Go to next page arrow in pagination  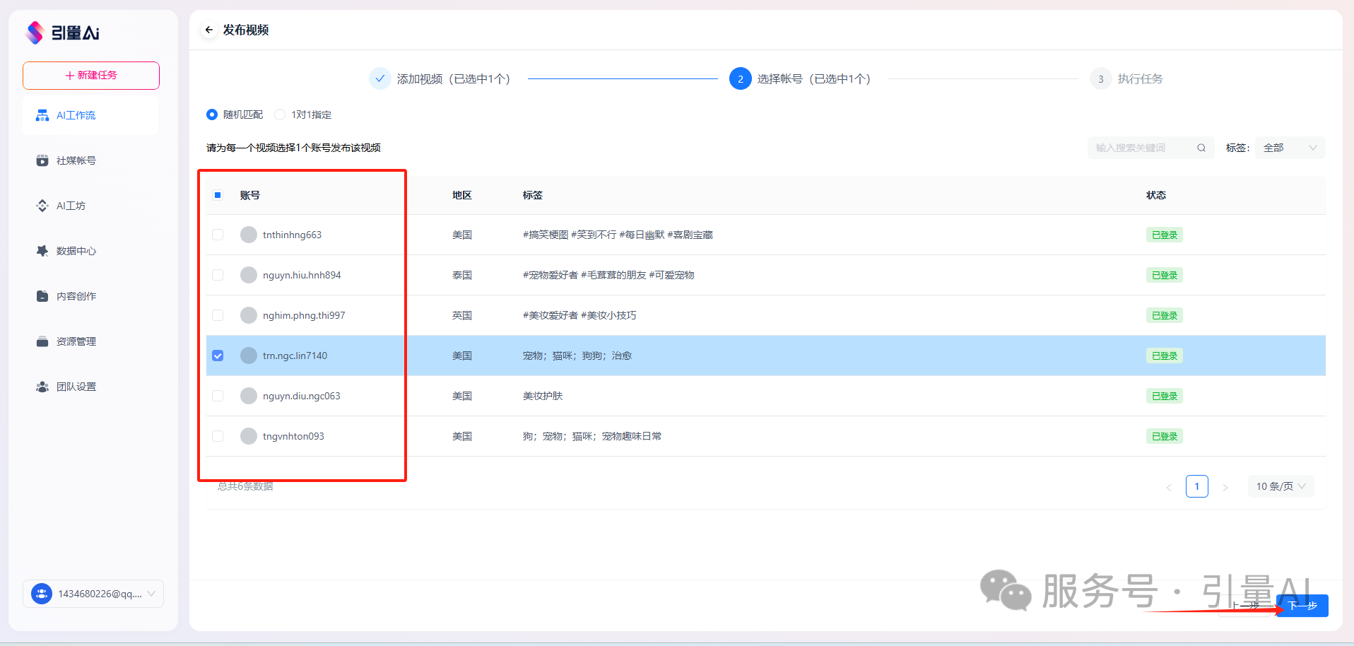click(1225, 487)
